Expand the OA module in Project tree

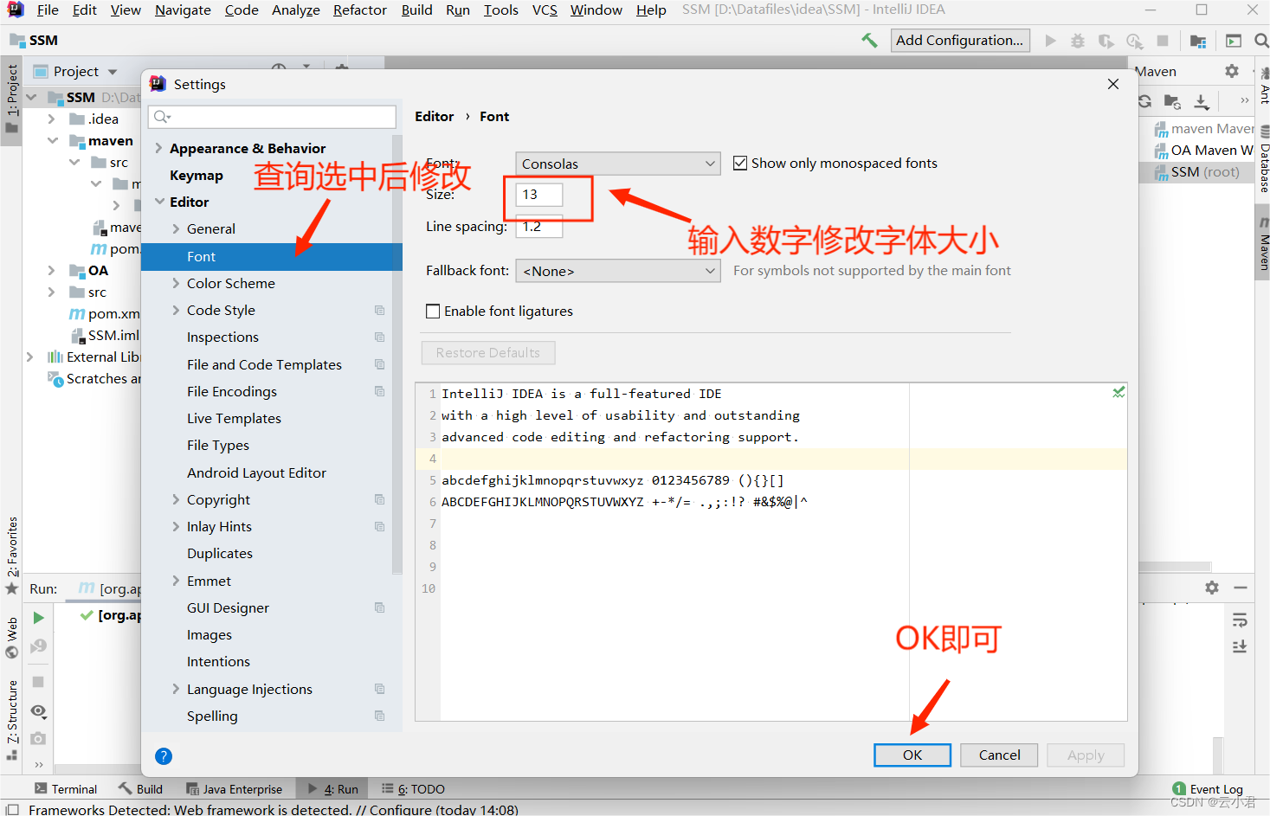[x=51, y=270]
